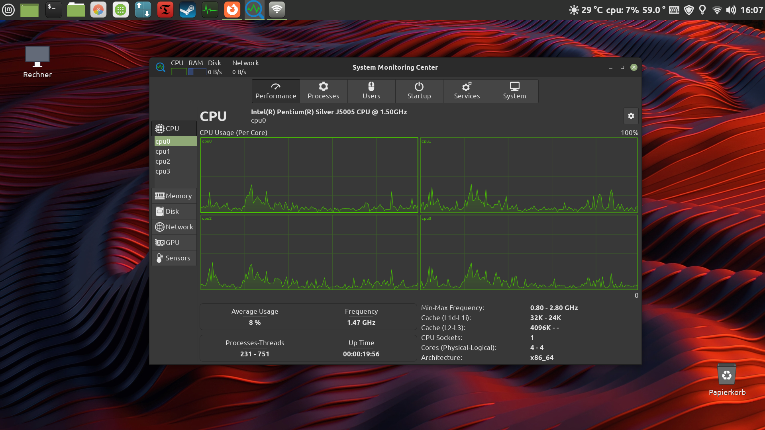Switch to the Processes tab
Screen dimensions: 765x430
tap(324, 91)
